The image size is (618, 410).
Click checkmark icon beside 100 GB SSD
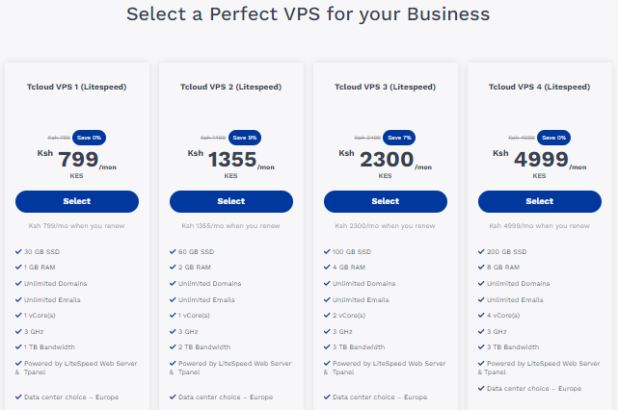click(x=327, y=251)
